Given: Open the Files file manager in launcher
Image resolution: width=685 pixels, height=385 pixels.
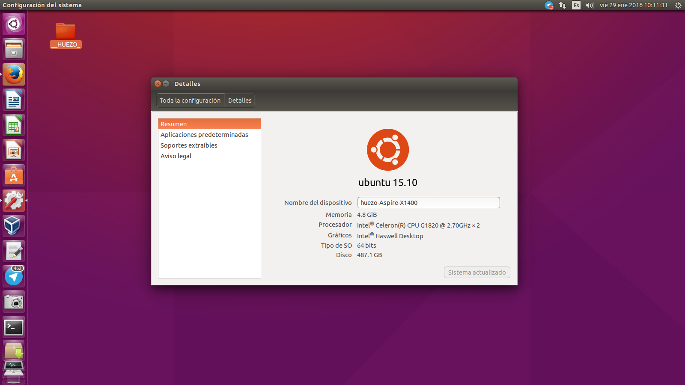Looking at the screenshot, I should (x=14, y=49).
